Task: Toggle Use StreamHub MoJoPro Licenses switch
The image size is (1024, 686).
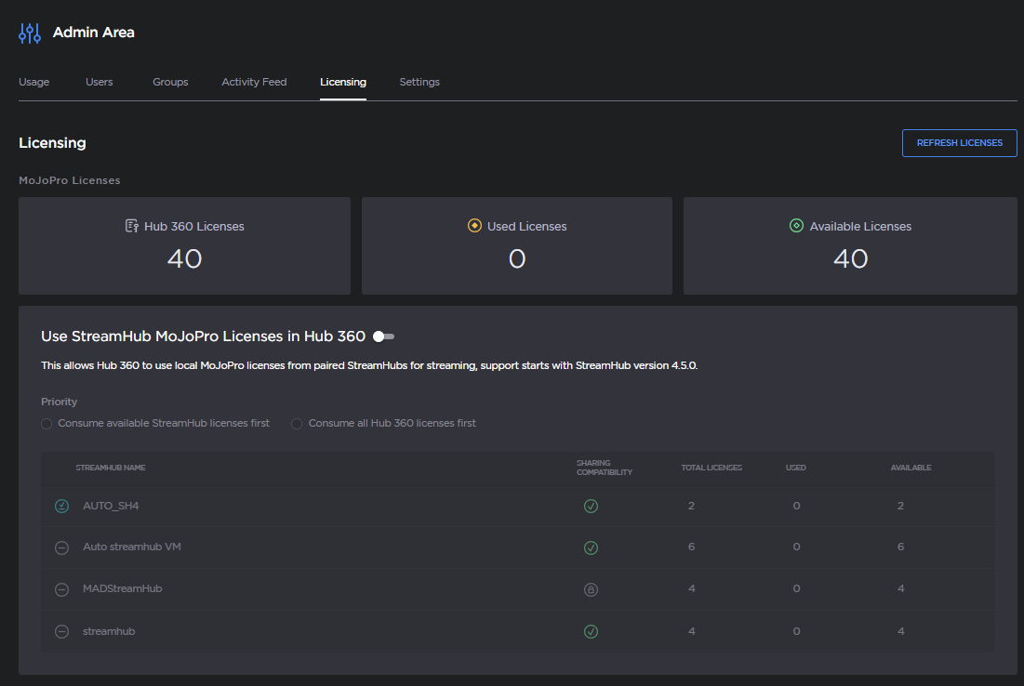Action: [x=383, y=336]
